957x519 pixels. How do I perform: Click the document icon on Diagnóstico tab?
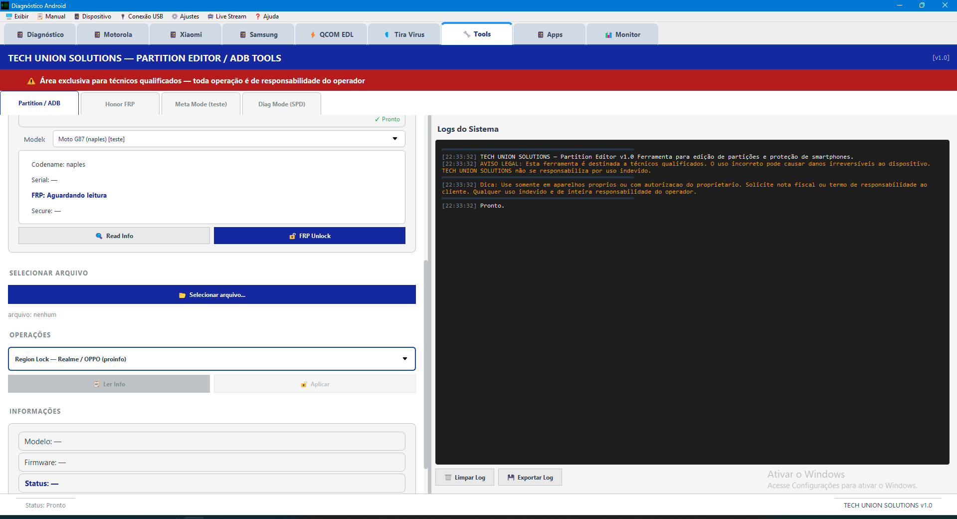click(20, 34)
